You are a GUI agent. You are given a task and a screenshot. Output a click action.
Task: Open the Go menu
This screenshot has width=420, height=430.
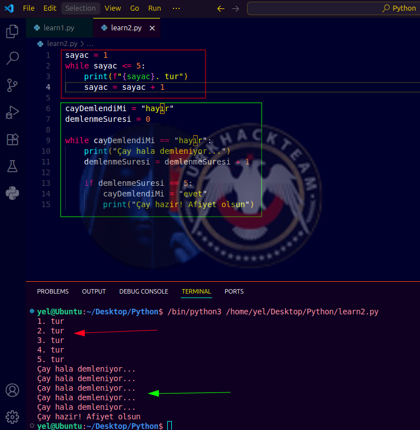(134, 8)
